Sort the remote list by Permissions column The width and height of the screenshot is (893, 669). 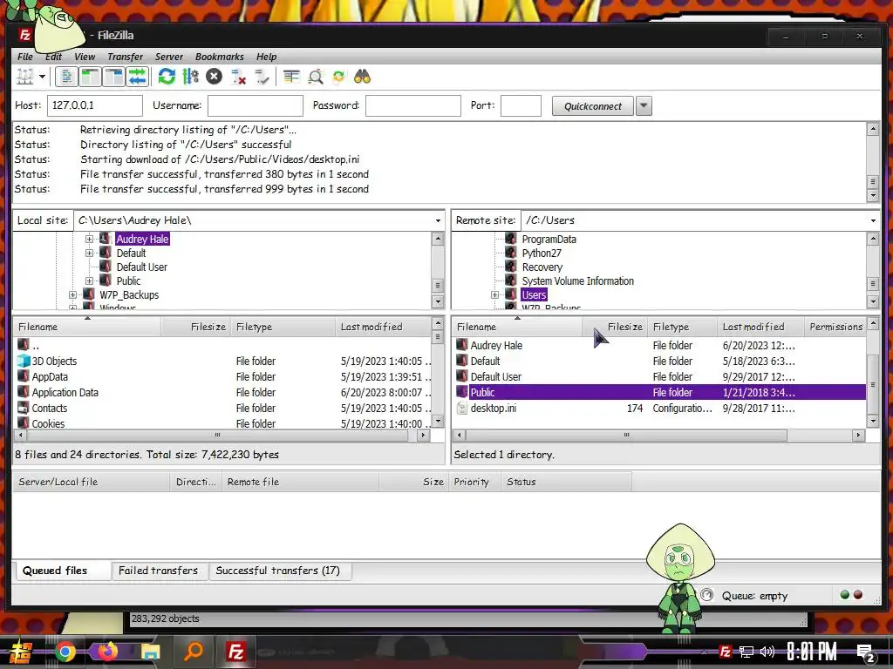coord(835,327)
